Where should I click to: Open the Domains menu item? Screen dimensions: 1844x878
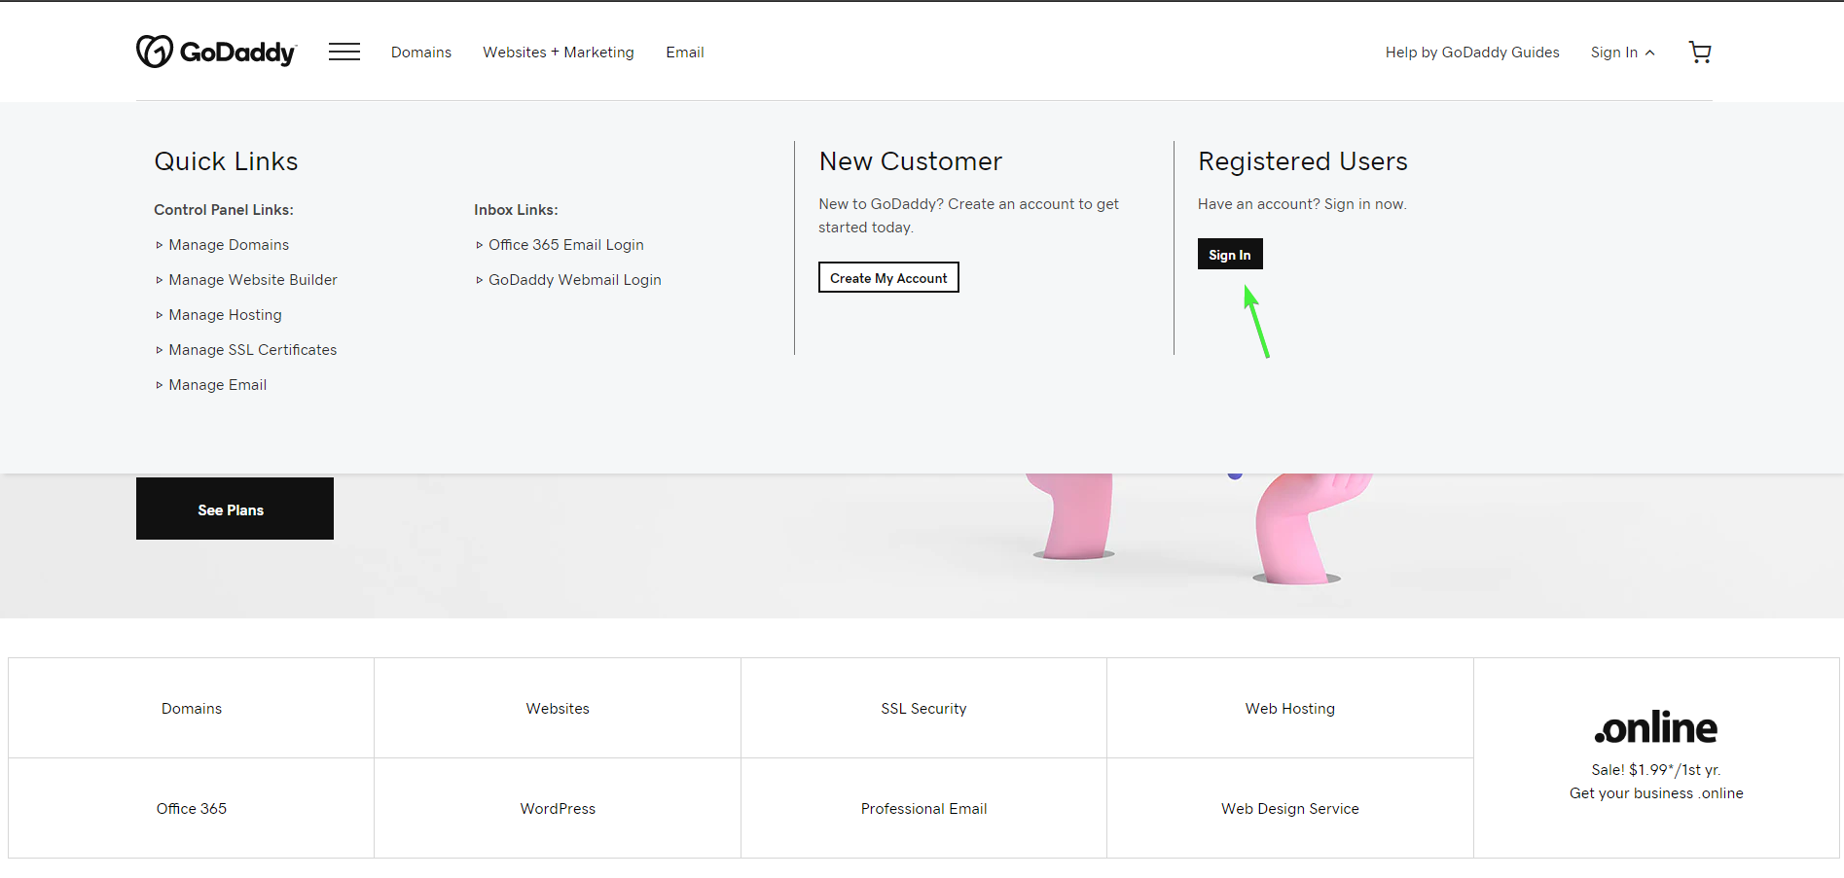pyautogui.click(x=421, y=53)
